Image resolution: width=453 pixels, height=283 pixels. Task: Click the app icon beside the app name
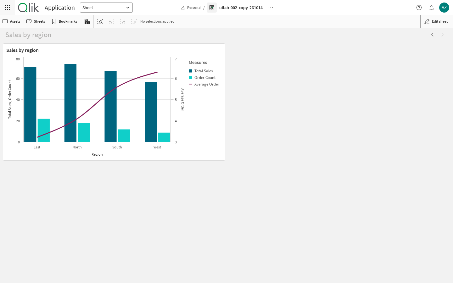click(212, 8)
